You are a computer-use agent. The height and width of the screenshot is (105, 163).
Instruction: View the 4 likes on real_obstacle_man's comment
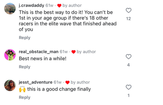click(x=129, y=65)
